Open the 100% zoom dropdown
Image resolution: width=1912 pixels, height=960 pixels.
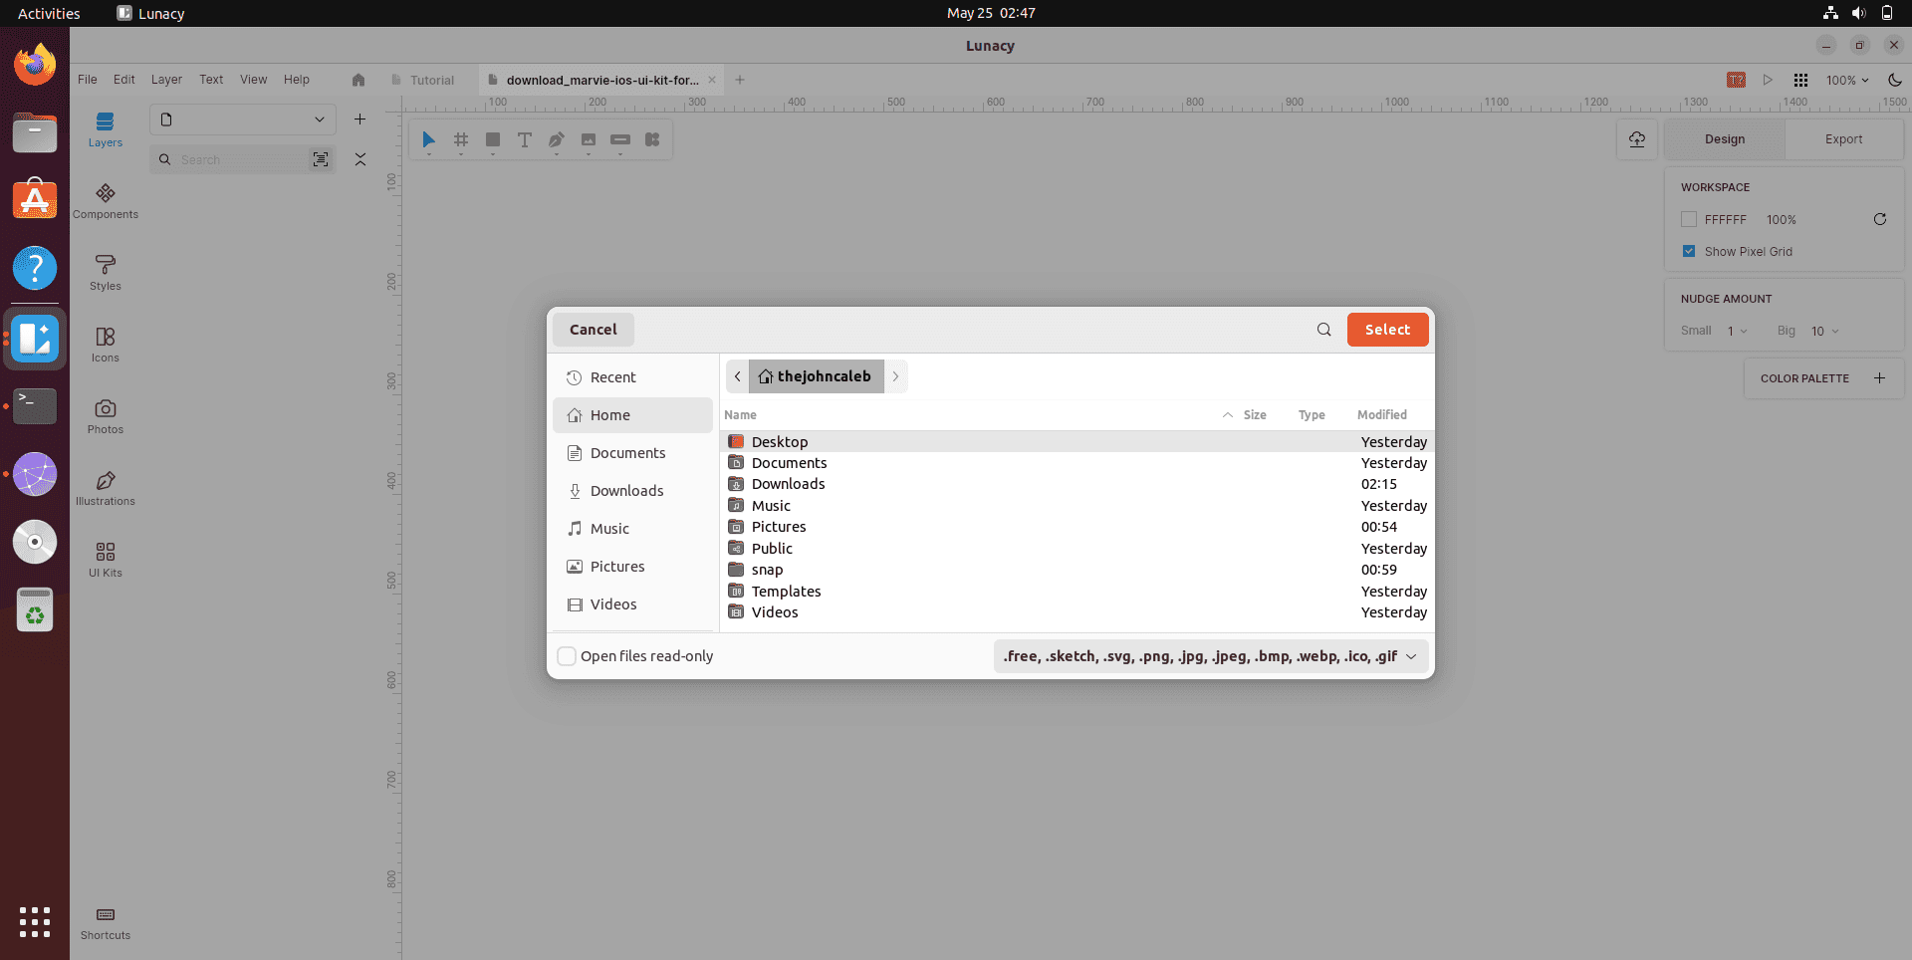(x=1847, y=80)
